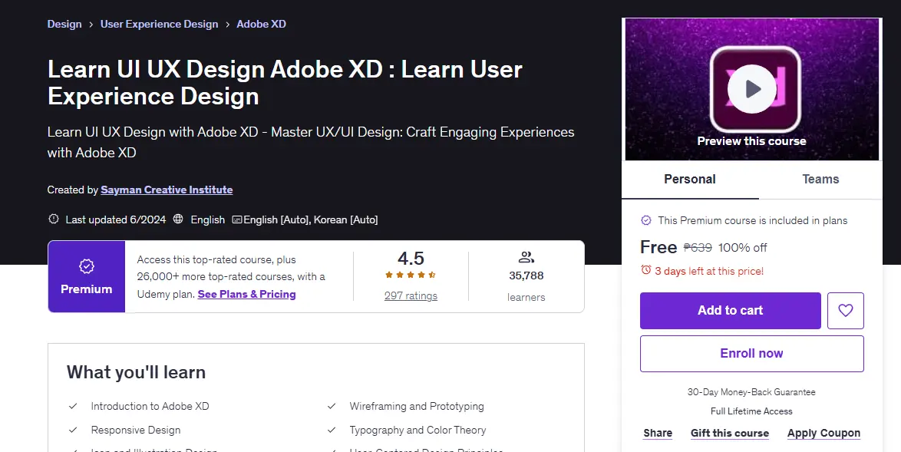Click checkmark beside Introduction to Adobe XD

[73, 406]
